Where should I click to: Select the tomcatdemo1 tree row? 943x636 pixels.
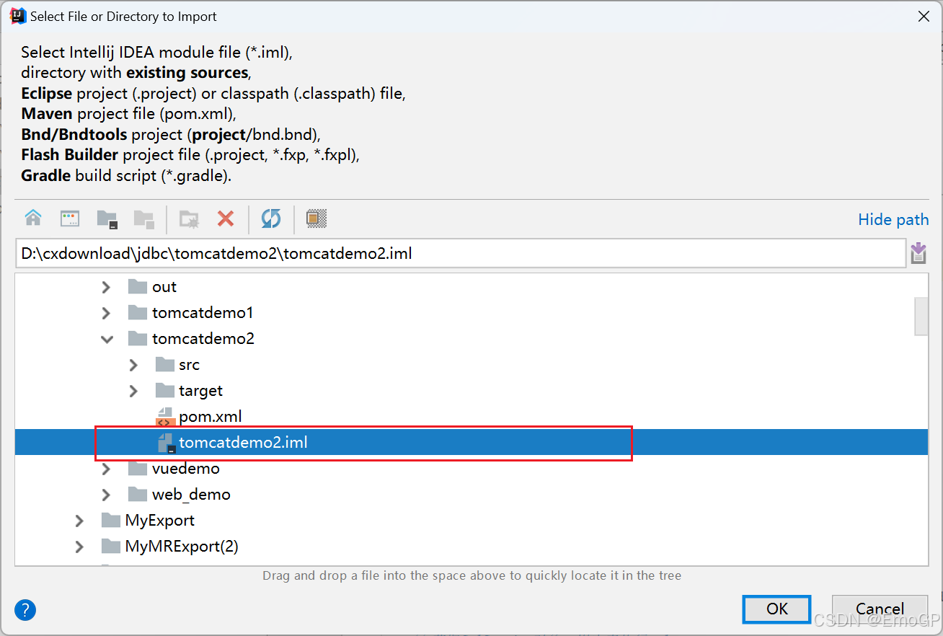(471, 313)
